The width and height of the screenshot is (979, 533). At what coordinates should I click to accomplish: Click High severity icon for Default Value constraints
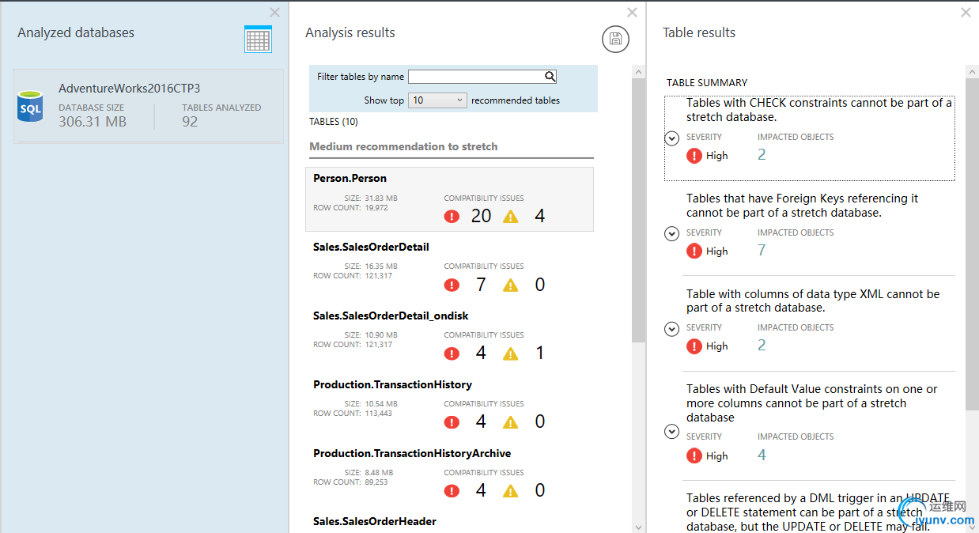coord(694,456)
